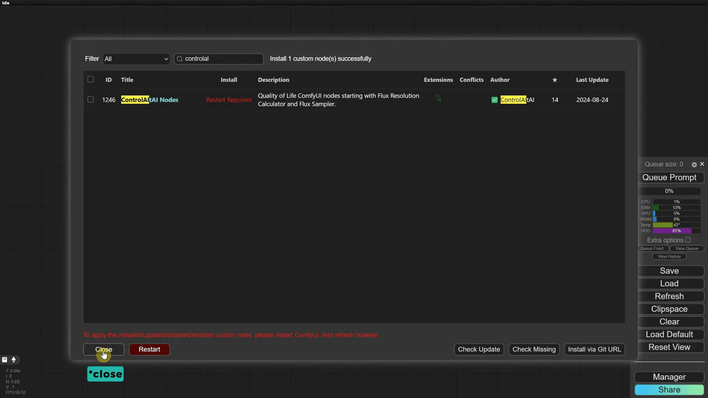Focus the search field containing controlal
708x398 pixels.
221,59
